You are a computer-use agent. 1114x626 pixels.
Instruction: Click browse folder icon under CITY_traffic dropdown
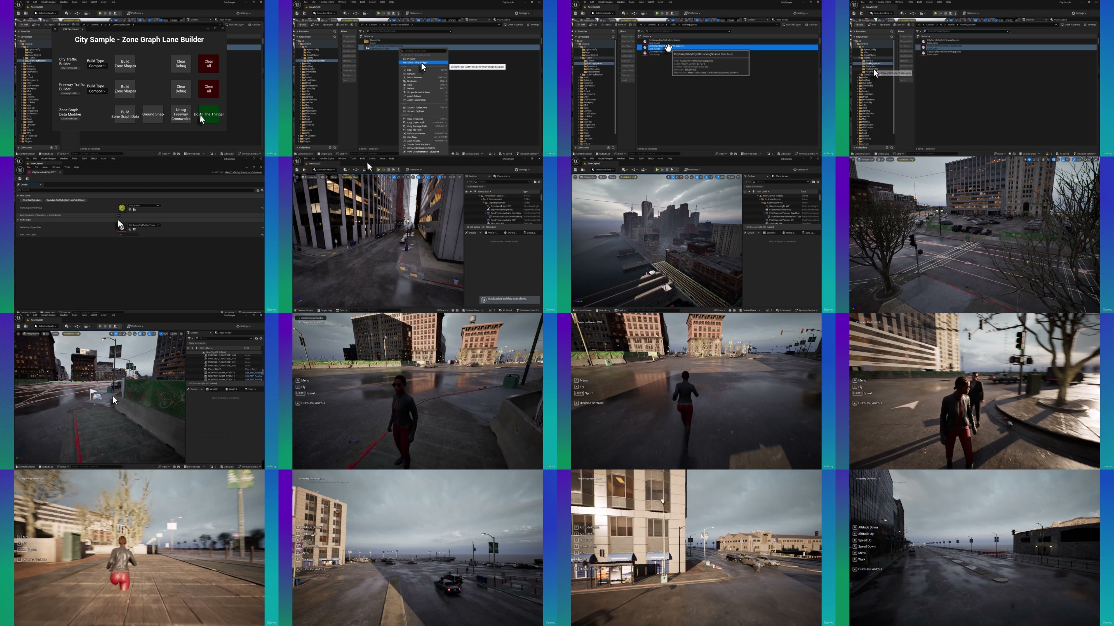tap(134, 209)
